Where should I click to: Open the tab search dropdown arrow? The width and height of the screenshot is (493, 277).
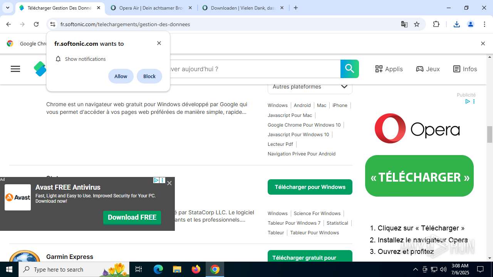tap(7, 8)
